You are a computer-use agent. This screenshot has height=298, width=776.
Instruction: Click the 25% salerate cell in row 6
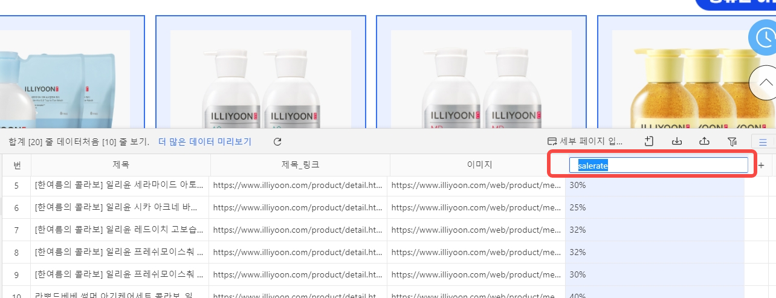pos(655,207)
